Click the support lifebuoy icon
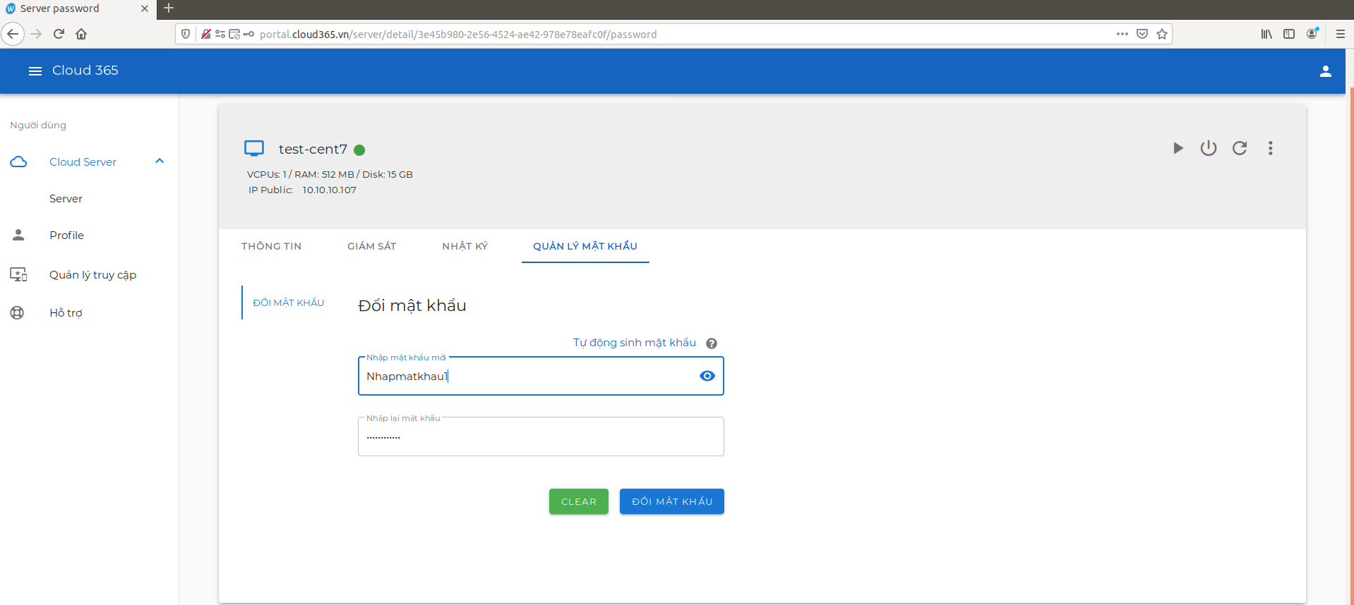1354x605 pixels. 17,312
